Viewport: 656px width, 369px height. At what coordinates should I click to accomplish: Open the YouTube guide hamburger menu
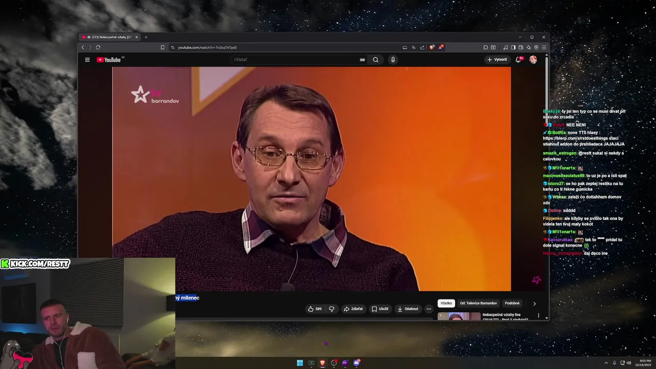point(87,59)
